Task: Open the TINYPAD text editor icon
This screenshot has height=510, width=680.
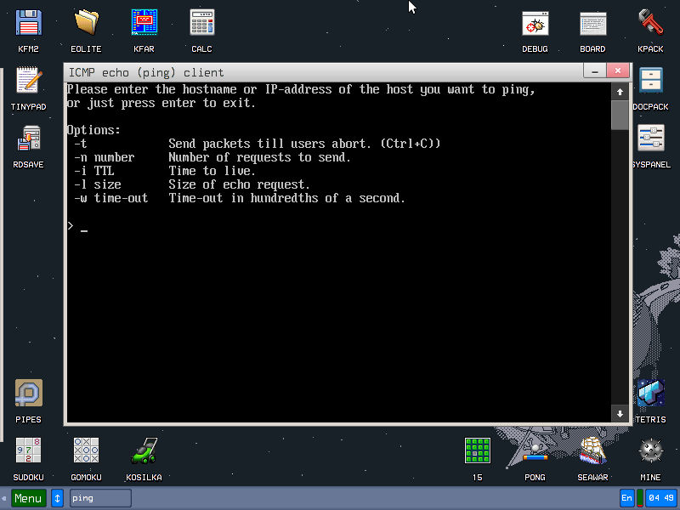Action: pos(29,80)
